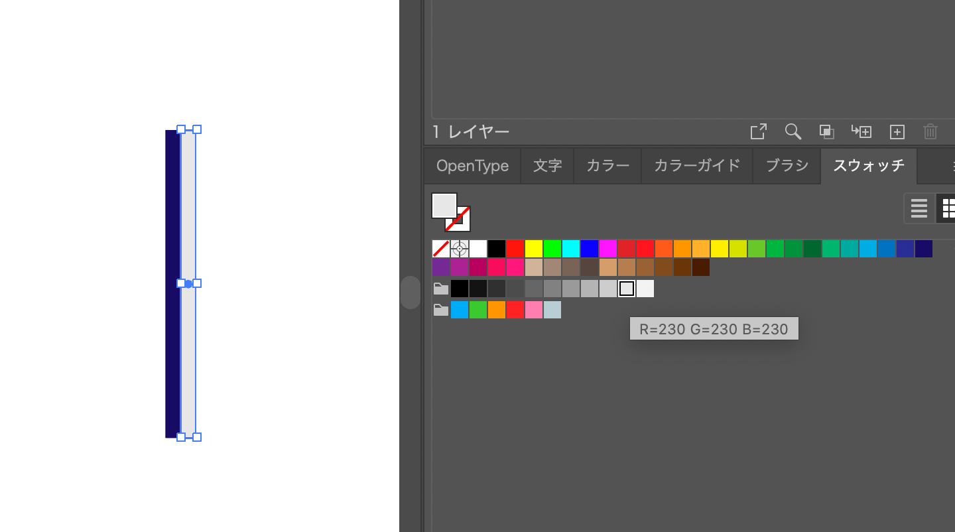Image resolution: width=955 pixels, height=532 pixels.
Task: Open the カラー tab
Action: (608, 166)
